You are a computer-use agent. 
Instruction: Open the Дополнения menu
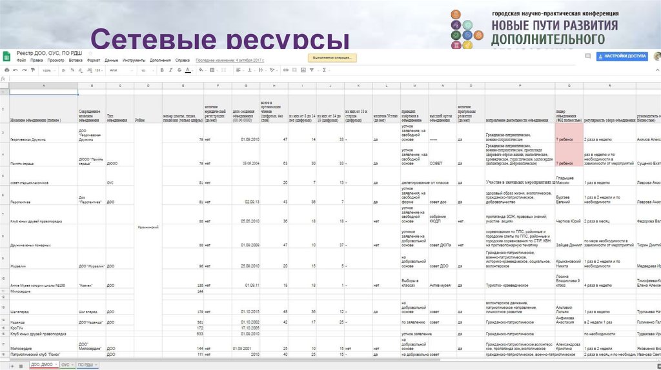point(160,61)
